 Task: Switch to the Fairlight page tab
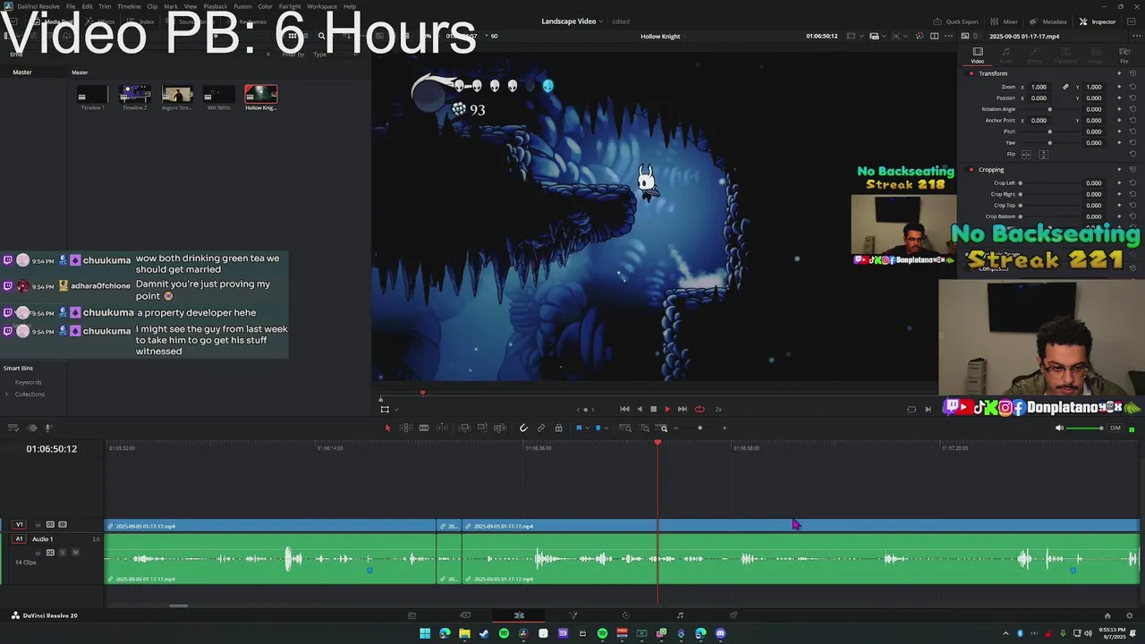point(680,615)
